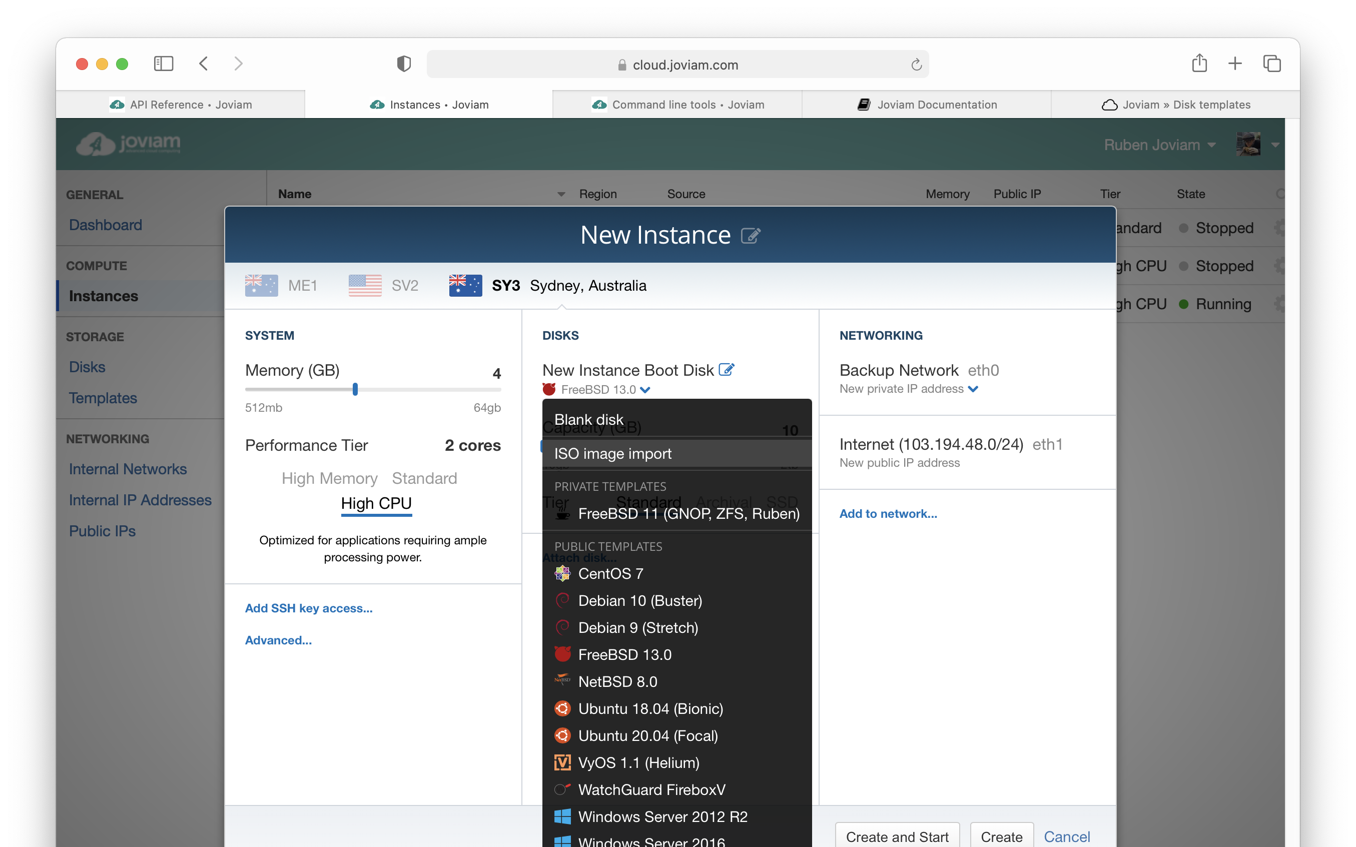Choose FreeBSD 11 (GNOP, ZFS, Ruben) template
This screenshot has height=847, width=1356.
(x=676, y=514)
